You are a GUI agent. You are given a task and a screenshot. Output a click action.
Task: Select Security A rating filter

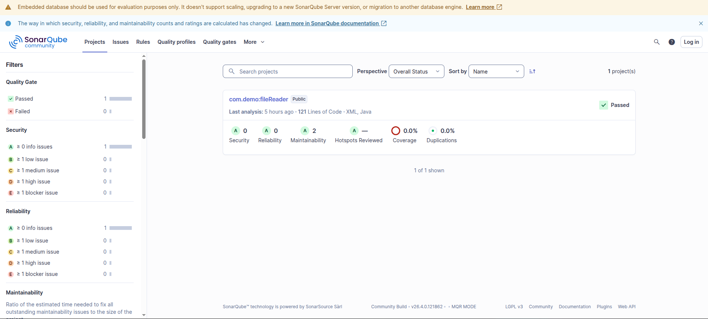(x=69, y=147)
